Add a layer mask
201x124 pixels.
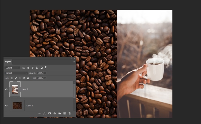50,113
